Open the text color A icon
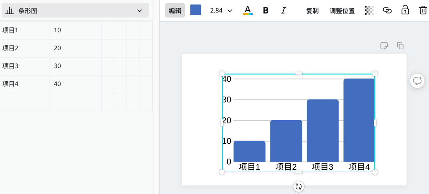Screen dimensions: 429x194 coord(247,11)
